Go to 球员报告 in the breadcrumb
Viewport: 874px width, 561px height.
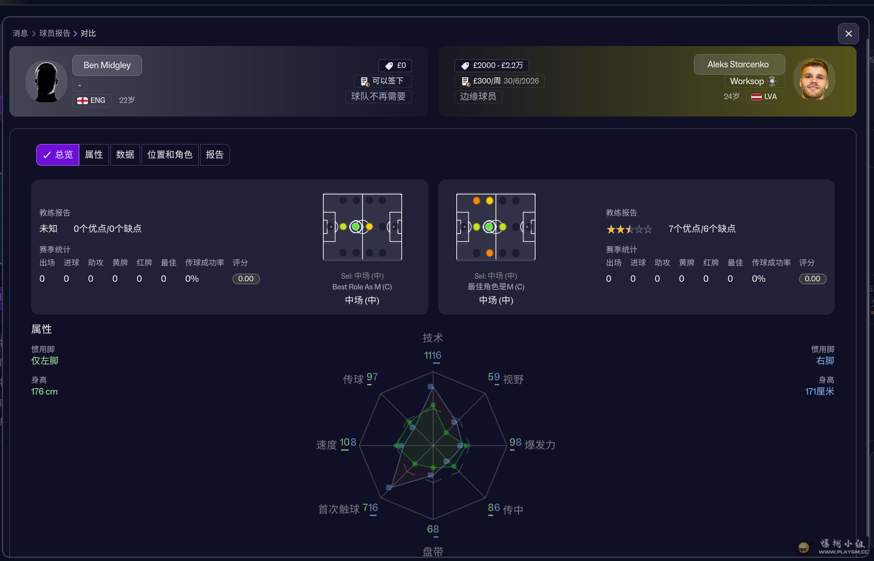click(x=54, y=34)
